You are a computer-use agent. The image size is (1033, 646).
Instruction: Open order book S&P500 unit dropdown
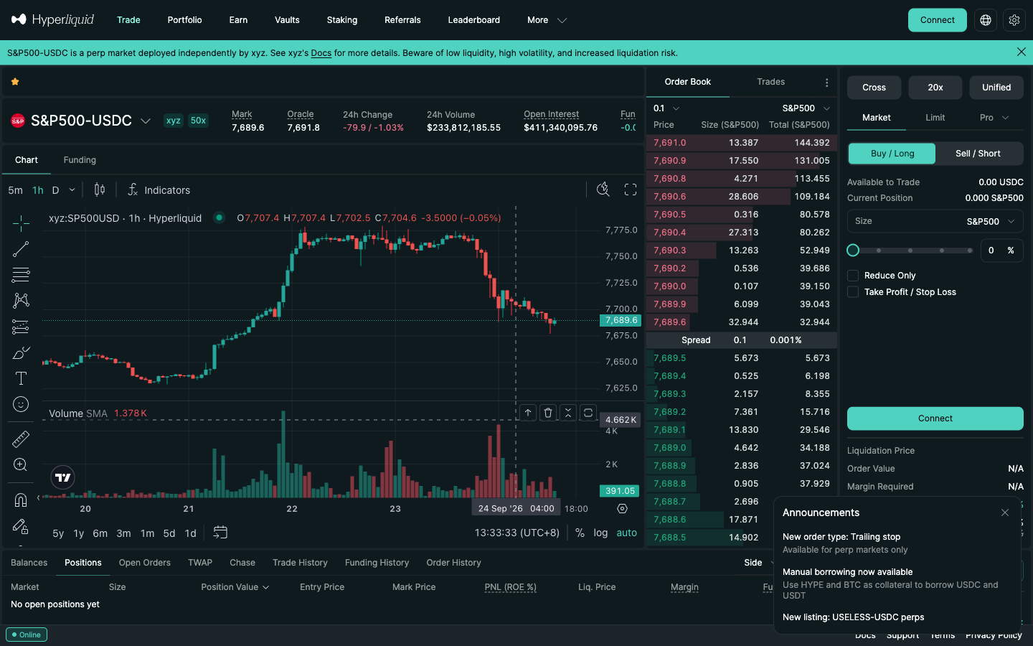coord(806,108)
